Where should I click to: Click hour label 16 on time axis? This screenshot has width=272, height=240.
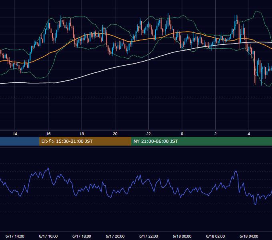tap(48, 134)
